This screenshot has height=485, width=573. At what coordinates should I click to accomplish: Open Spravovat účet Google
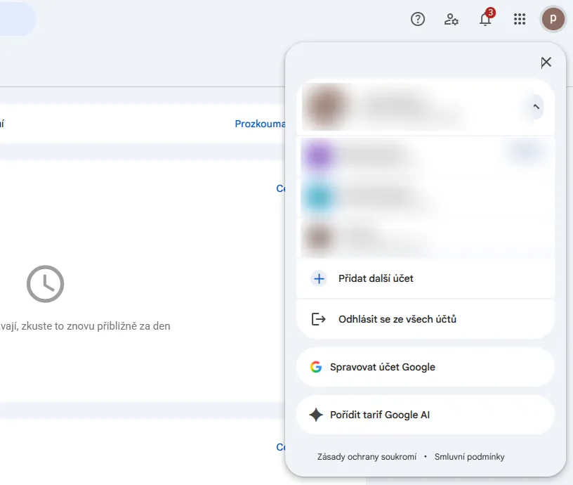pyautogui.click(x=425, y=367)
